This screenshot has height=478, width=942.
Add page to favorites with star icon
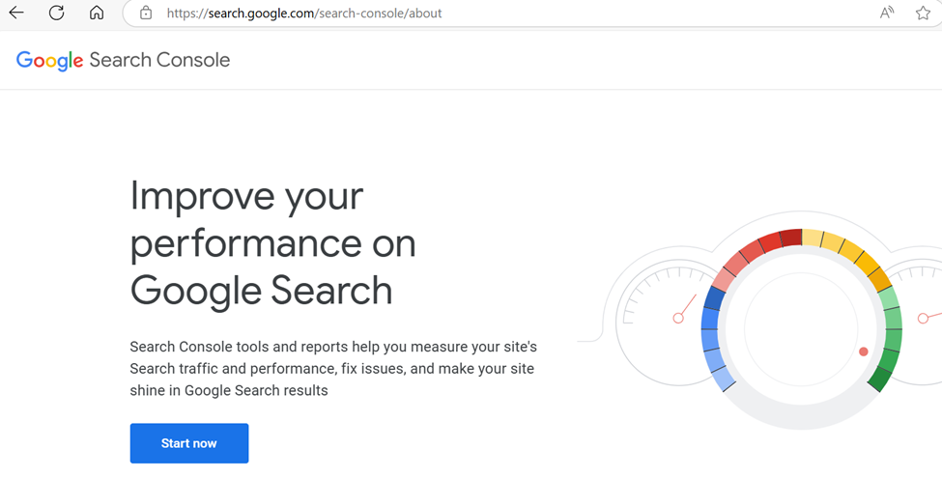tap(923, 13)
